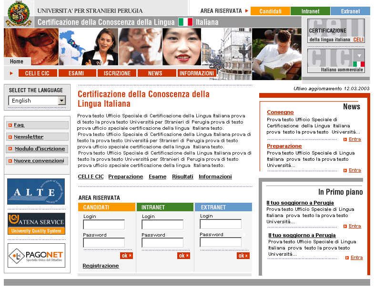The height and width of the screenshot is (290, 374).
Task: Open the Nuove convenzioni link
Action: coord(39,161)
